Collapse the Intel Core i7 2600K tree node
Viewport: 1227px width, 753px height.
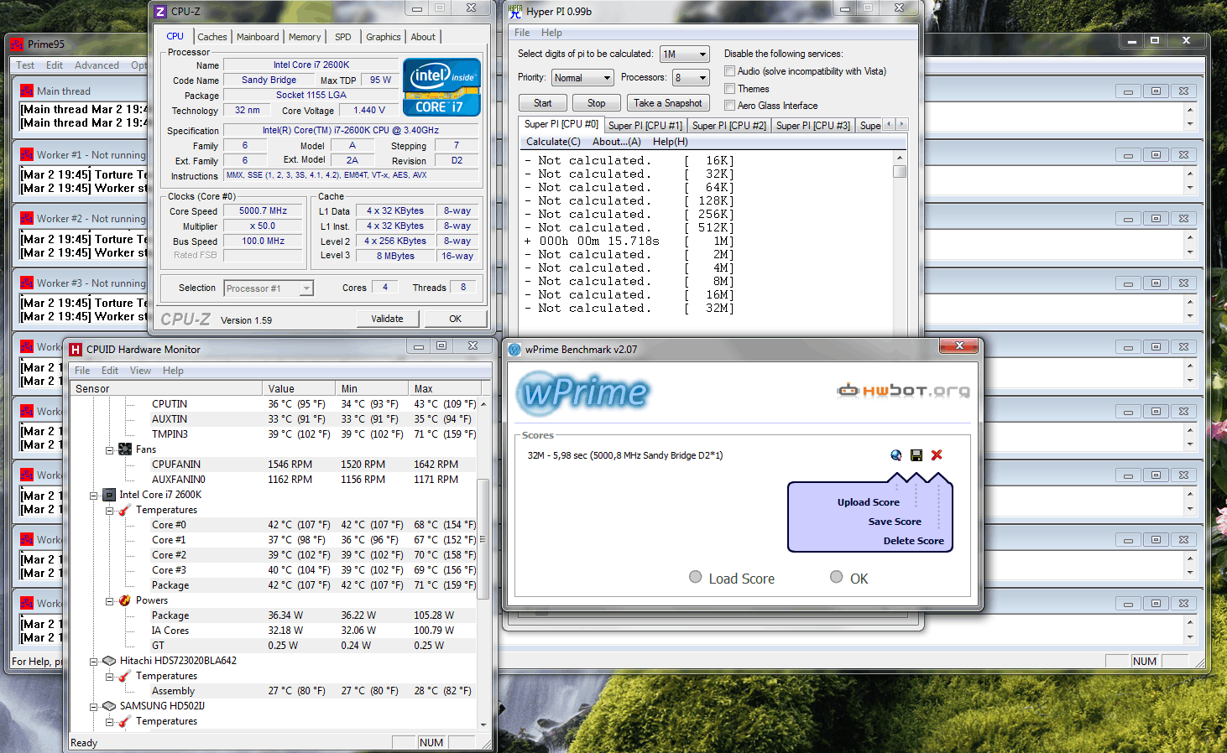94,495
